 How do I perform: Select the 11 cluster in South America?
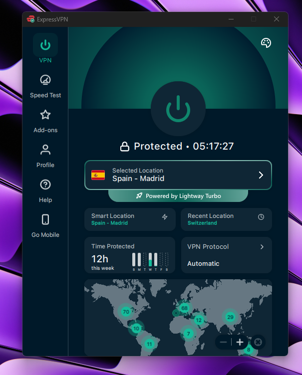149,344
